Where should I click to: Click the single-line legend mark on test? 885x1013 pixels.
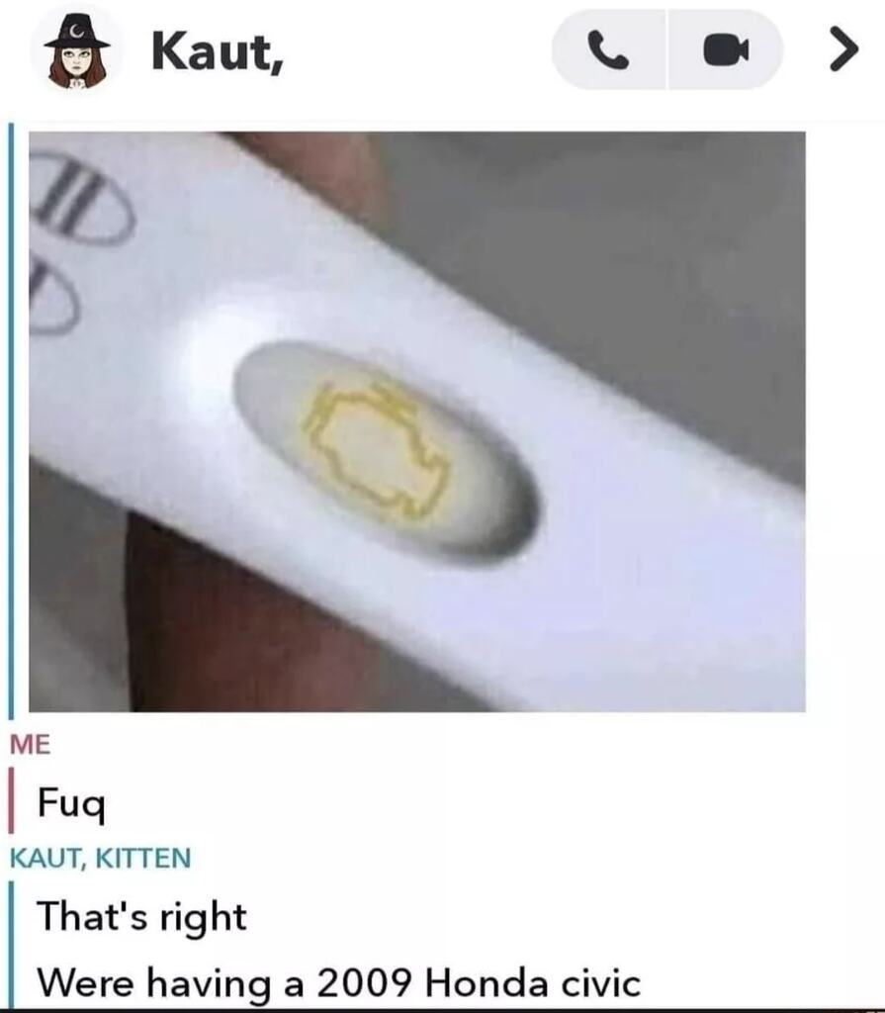[51, 295]
